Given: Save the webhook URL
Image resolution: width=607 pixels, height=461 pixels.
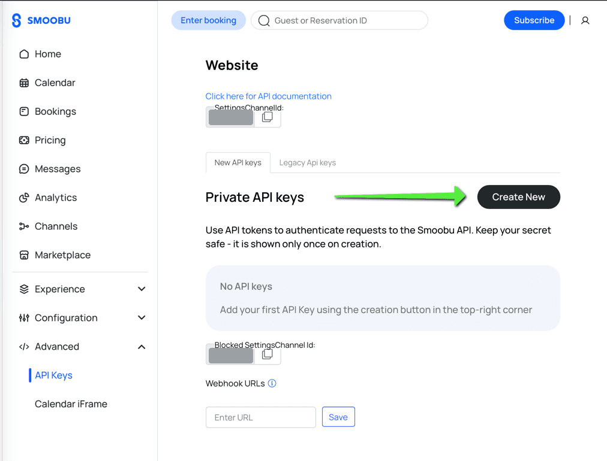Looking at the screenshot, I should pos(338,417).
